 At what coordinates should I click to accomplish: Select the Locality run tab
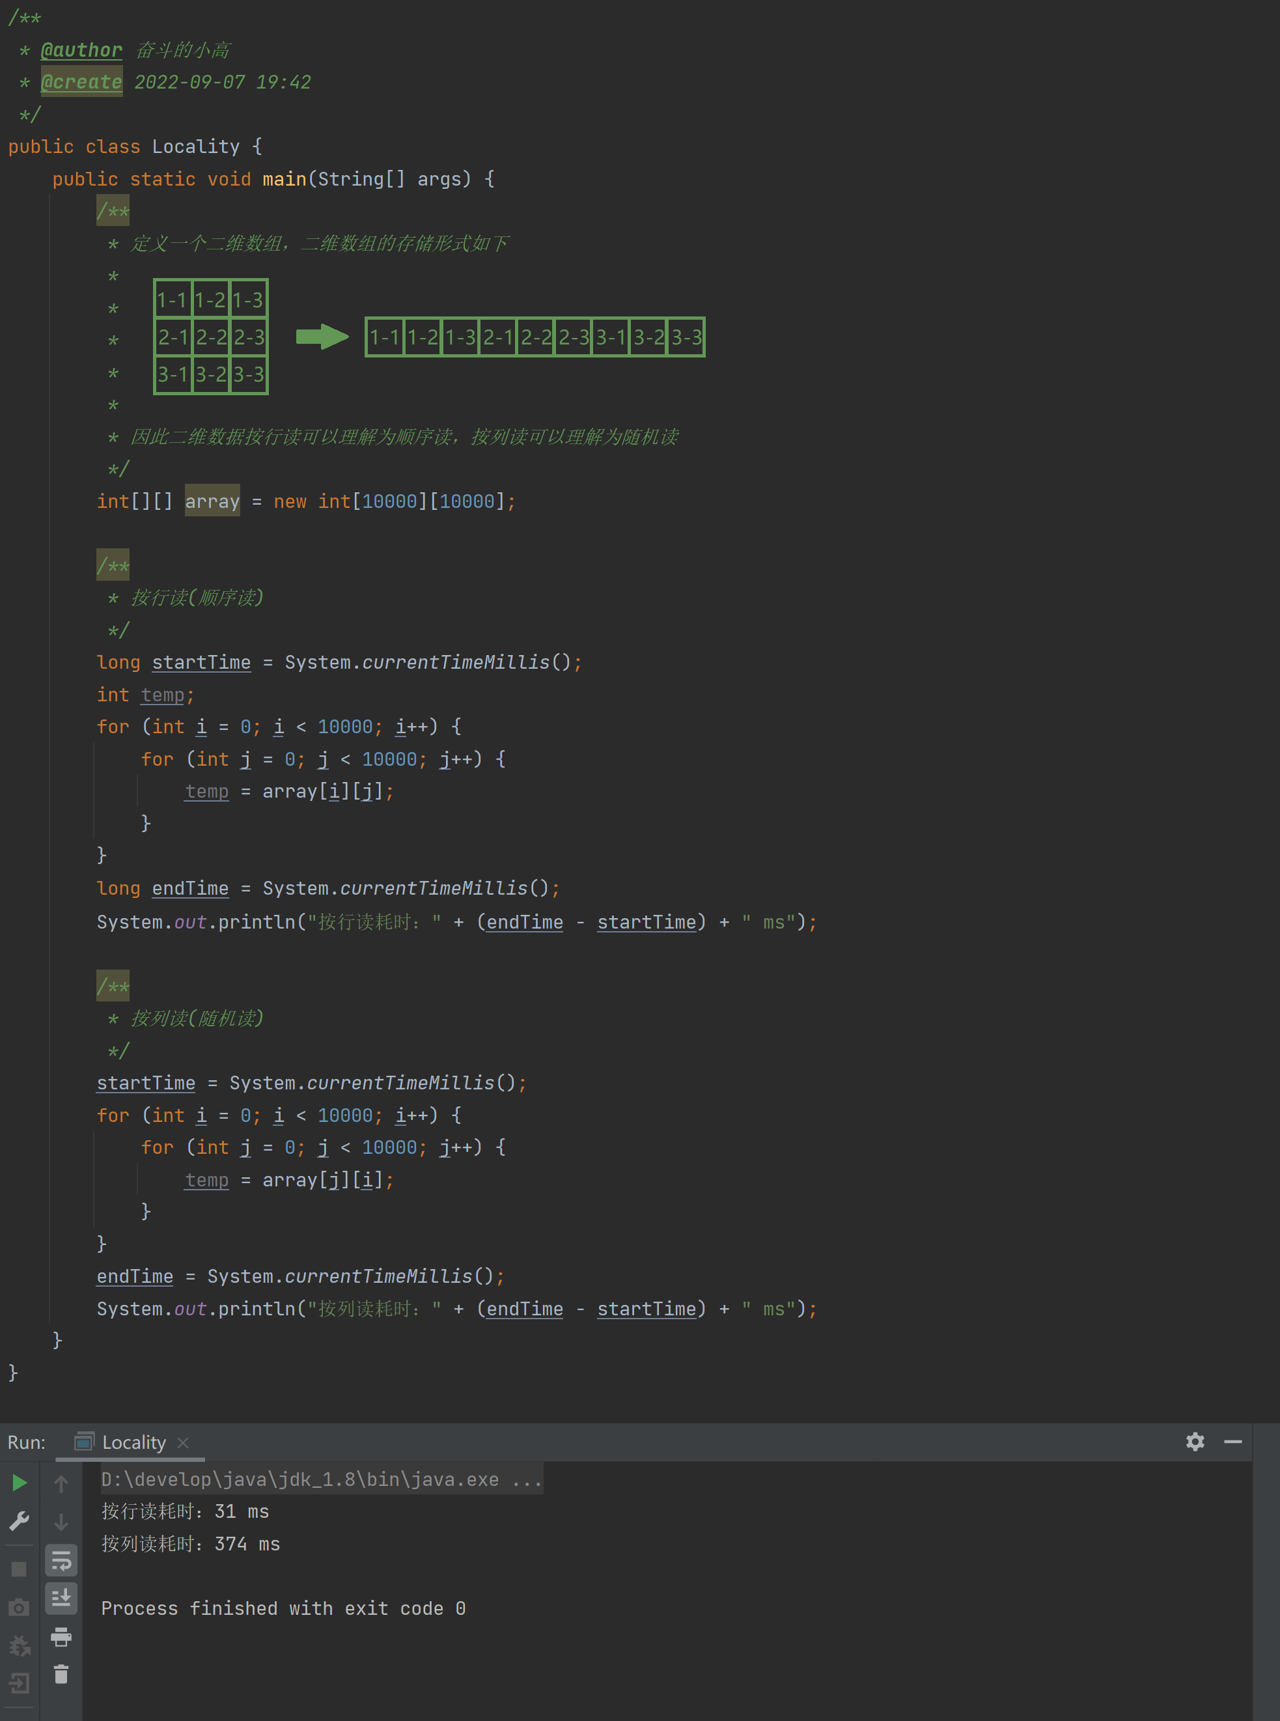tap(133, 1442)
